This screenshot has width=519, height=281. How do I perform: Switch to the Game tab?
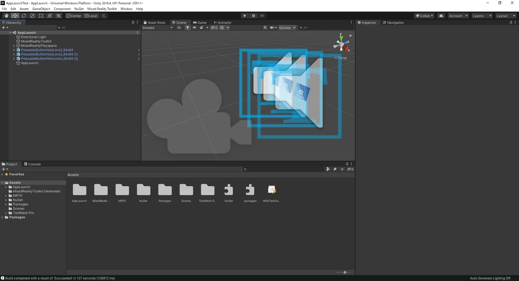click(x=200, y=22)
